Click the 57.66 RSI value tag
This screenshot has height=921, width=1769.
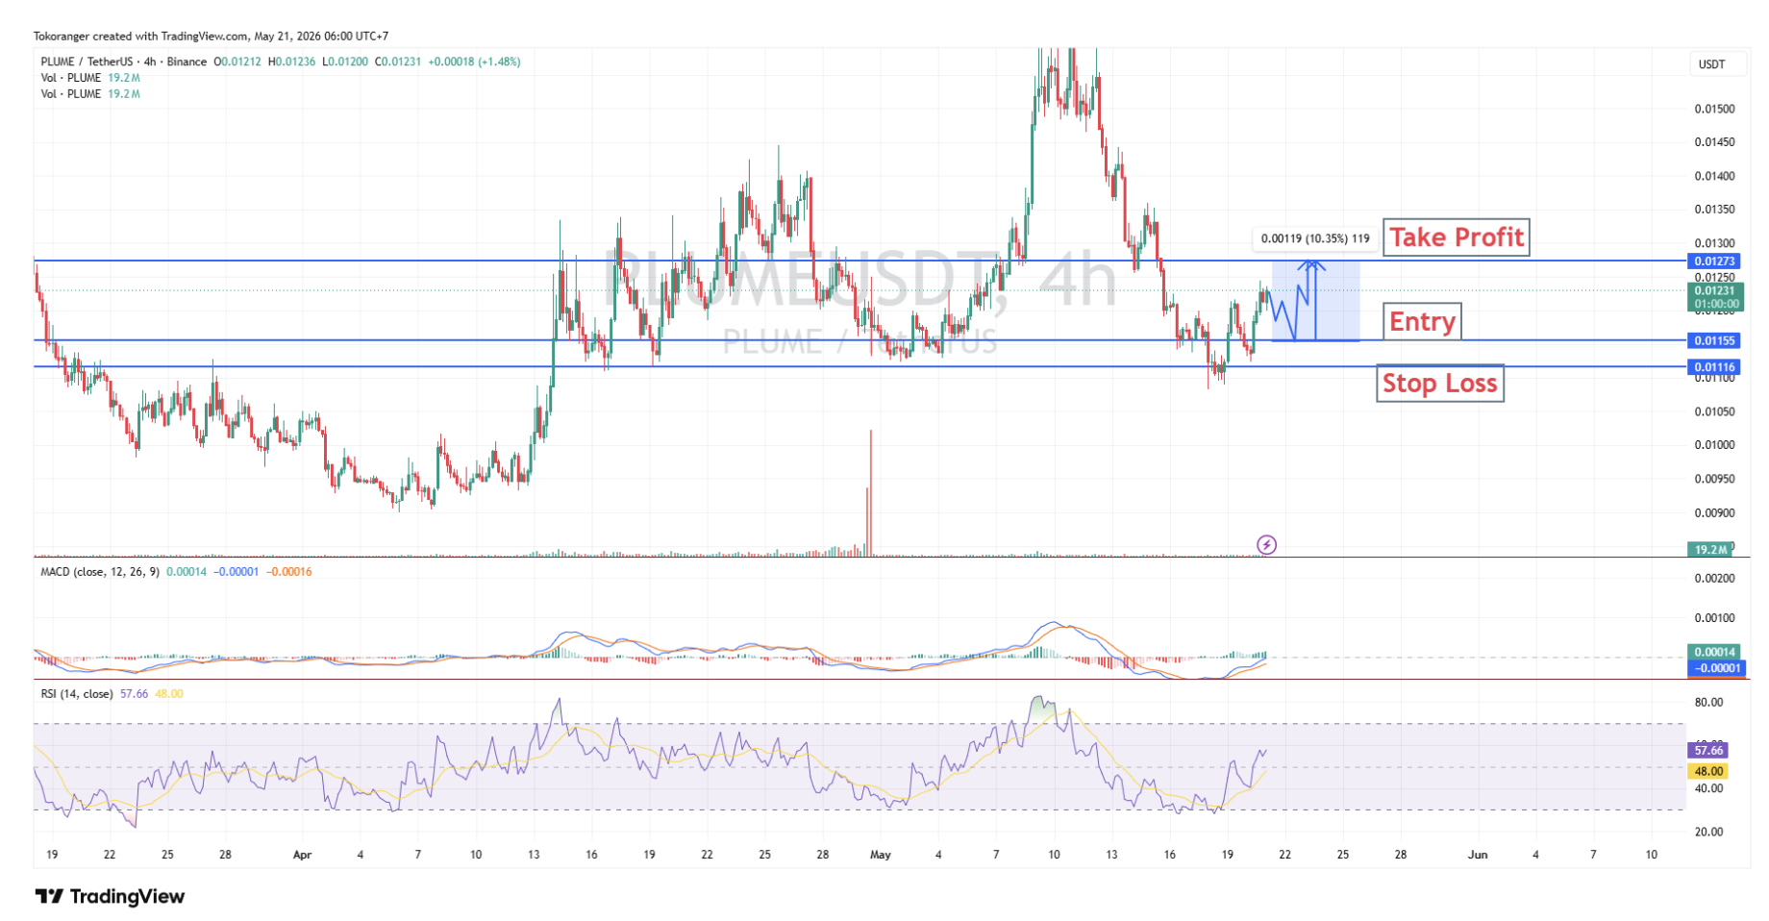coord(1708,750)
